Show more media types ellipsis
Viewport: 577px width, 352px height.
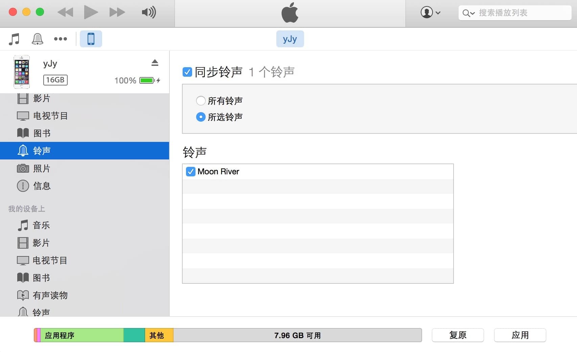(x=61, y=39)
